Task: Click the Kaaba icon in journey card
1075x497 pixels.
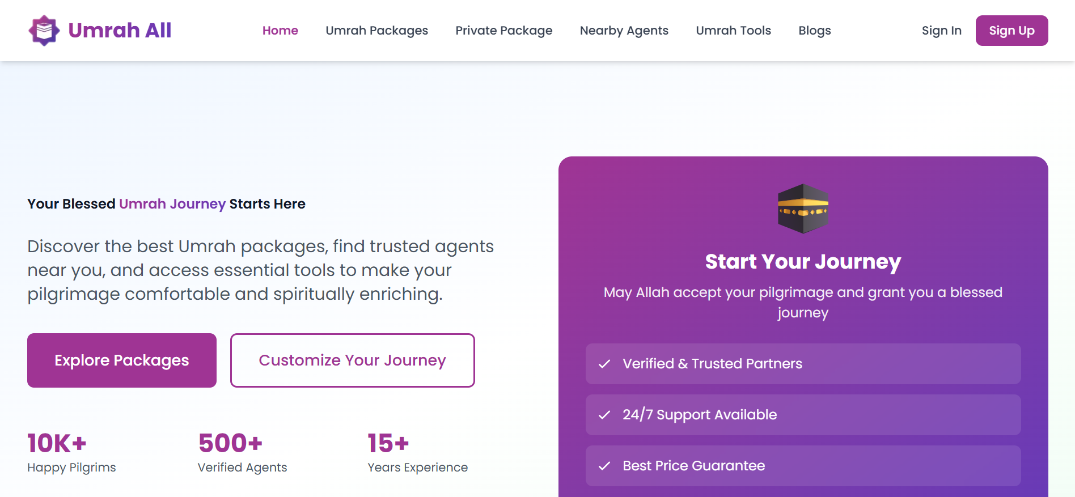Action: pyautogui.click(x=803, y=209)
